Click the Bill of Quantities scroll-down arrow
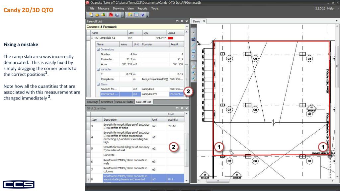This screenshot has width=340, height=191. coord(186,180)
